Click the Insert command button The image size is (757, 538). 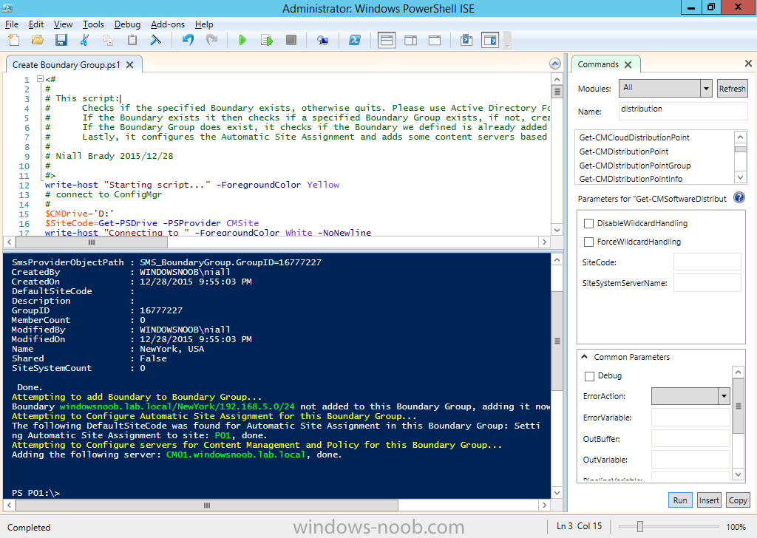pos(709,500)
